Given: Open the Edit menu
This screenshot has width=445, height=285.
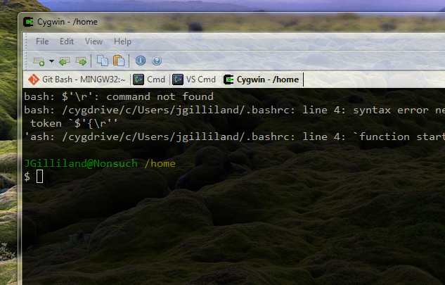Looking at the screenshot, I should [67, 42].
